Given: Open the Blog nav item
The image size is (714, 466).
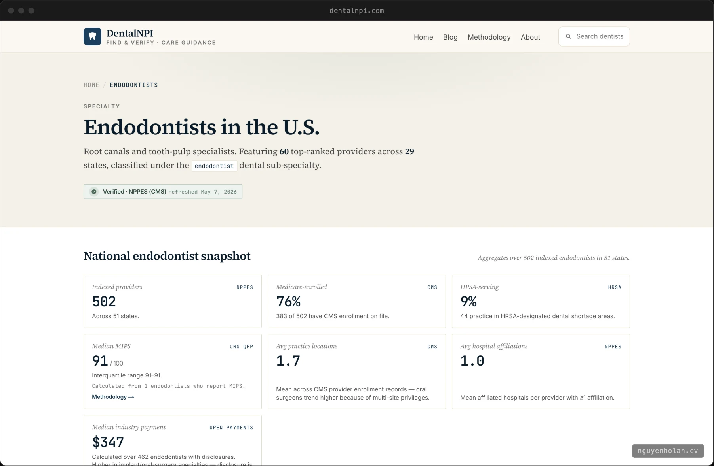Looking at the screenshot, I should pyautogui.click(x=450, y=37).
